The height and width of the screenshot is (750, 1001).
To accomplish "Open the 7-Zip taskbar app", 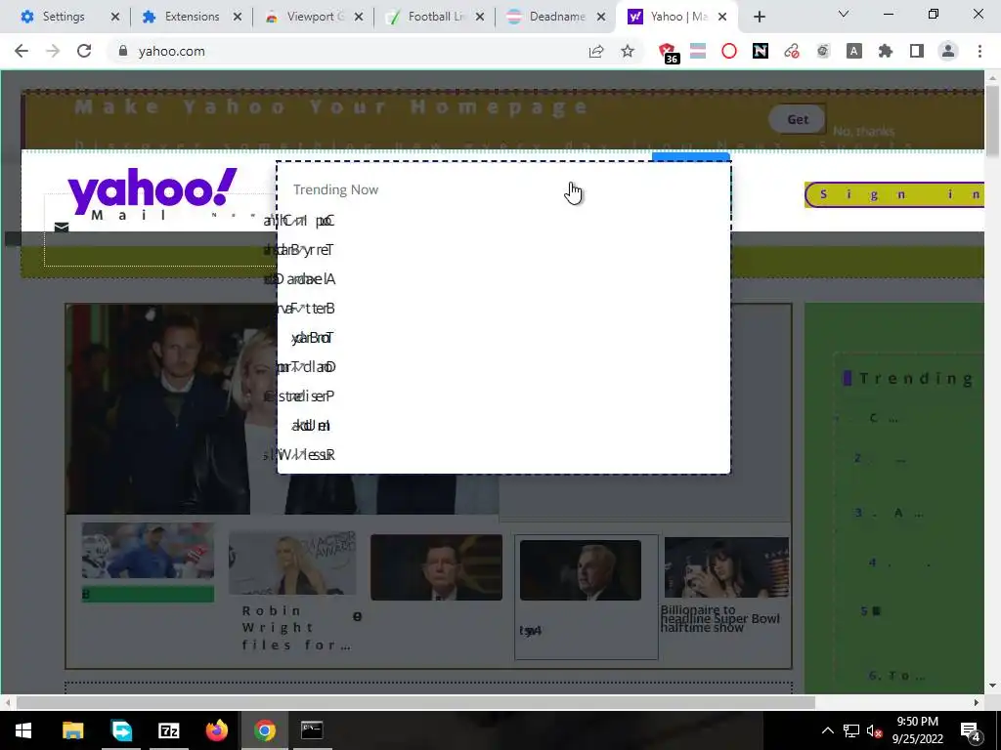I will click(168, 730).
